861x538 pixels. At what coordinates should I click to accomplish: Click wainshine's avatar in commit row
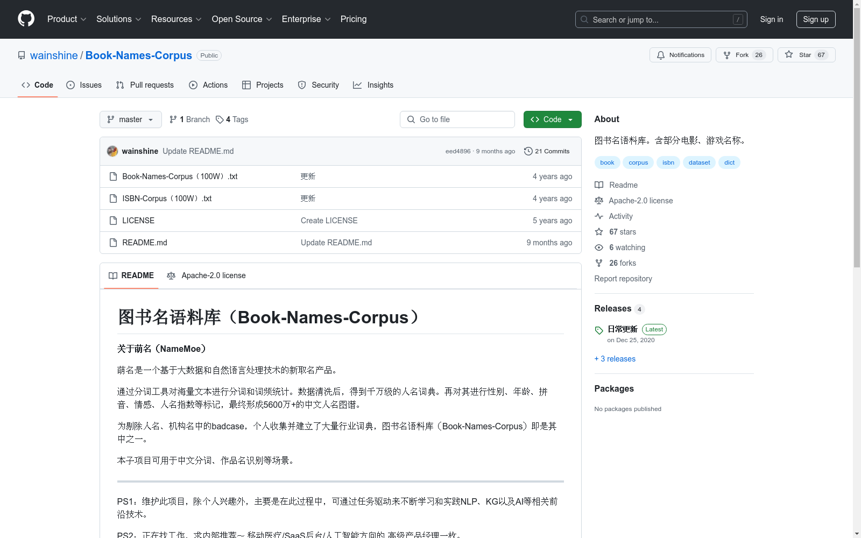point(112,151)
